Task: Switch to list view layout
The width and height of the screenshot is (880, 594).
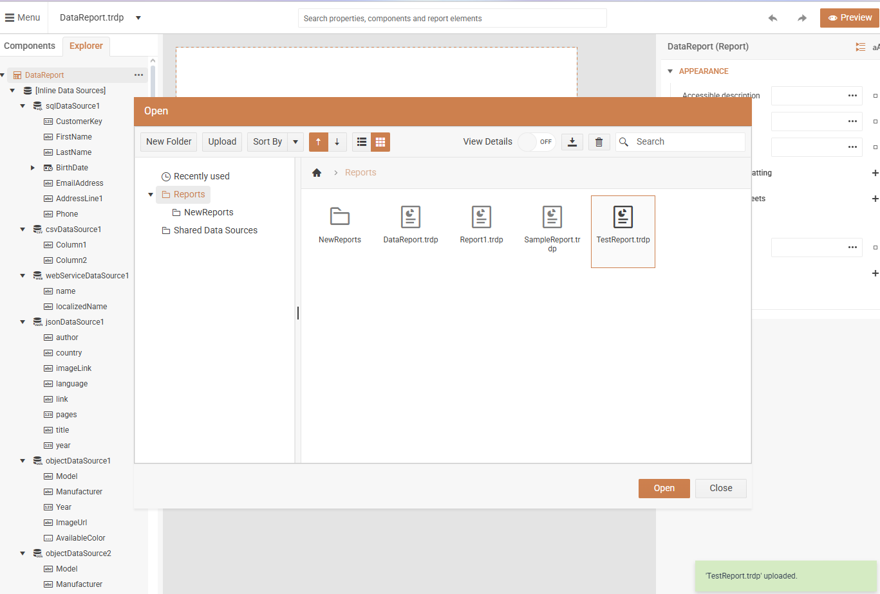Action: tap(362, 142)
